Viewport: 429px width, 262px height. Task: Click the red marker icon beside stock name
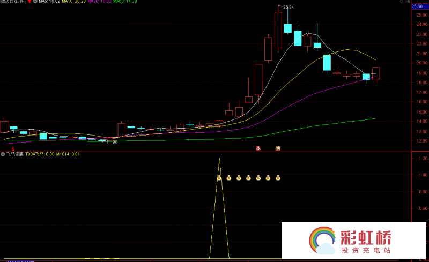pyautogui.click(x=29, y=2)
